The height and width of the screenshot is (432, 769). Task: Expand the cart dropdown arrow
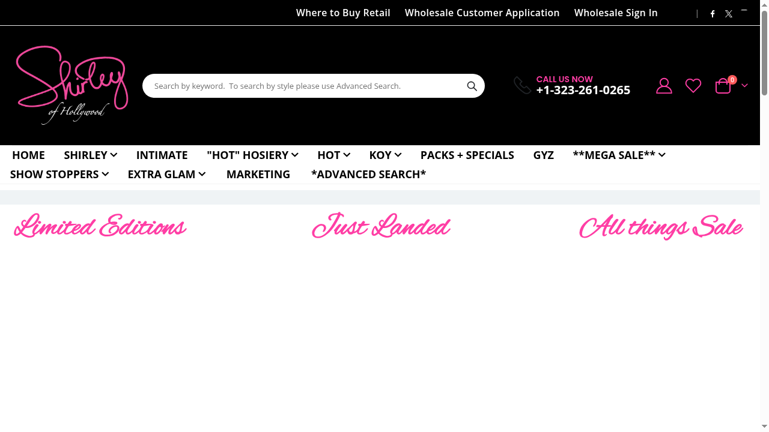(x=744, y=86)
